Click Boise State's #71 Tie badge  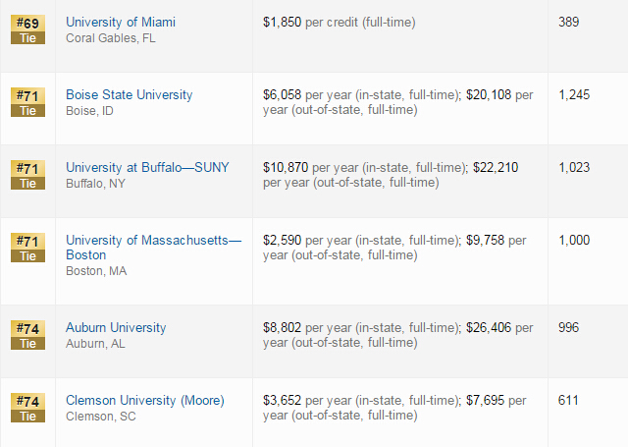28,102
